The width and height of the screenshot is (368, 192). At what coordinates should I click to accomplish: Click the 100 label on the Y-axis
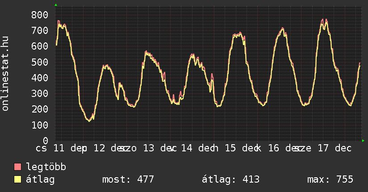(40, 125)
